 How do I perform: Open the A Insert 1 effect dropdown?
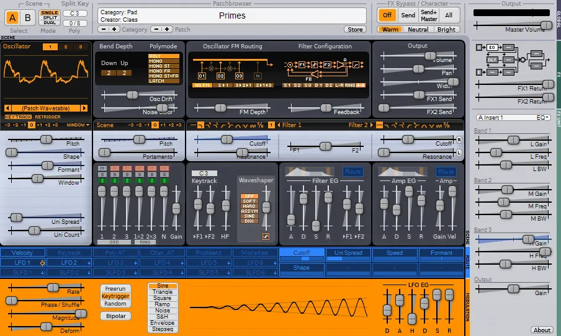513,117
